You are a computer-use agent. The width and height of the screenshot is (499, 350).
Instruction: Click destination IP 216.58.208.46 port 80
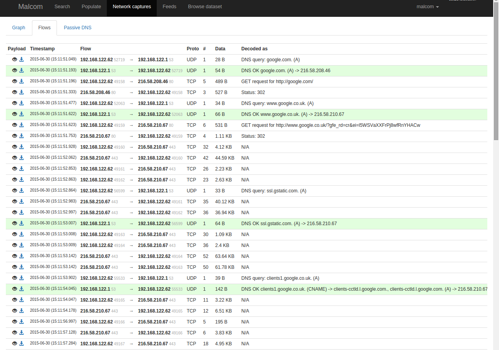pyautogui.click(x=156, y=82)
